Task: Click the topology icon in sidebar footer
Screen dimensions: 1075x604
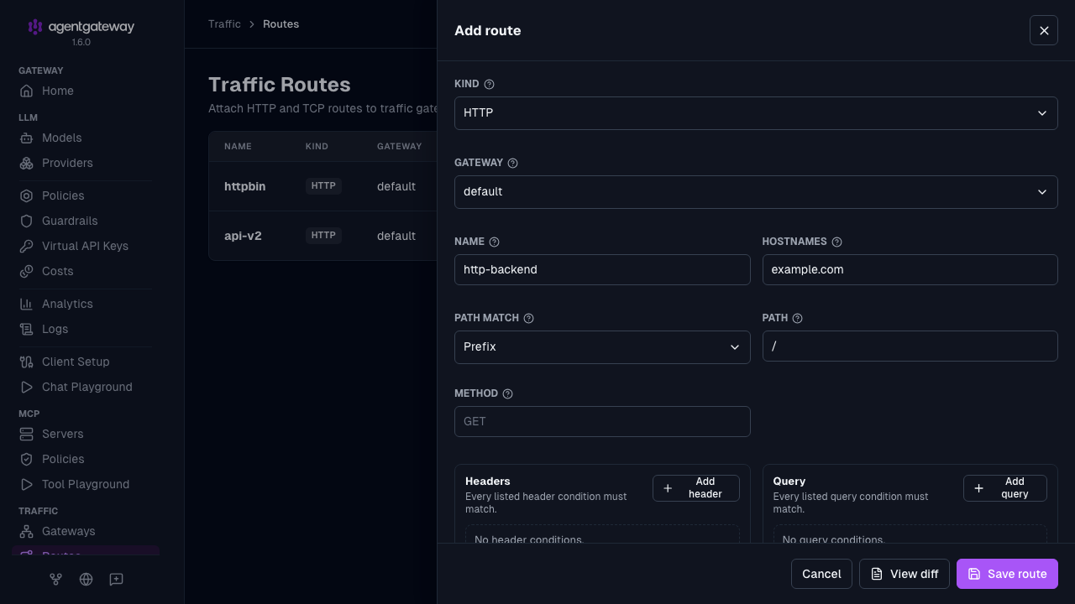Action: [55, 579]
